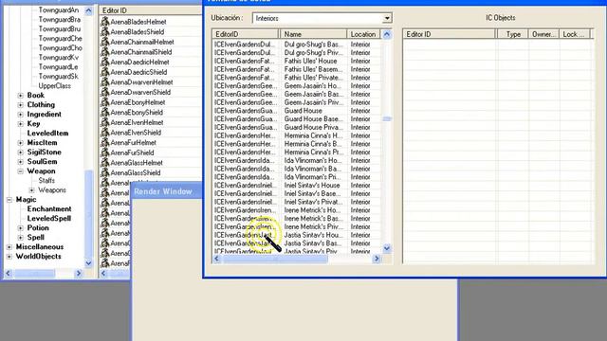Collapse the Magic tree node
The image size is (607, 341).
coord(9,200)
